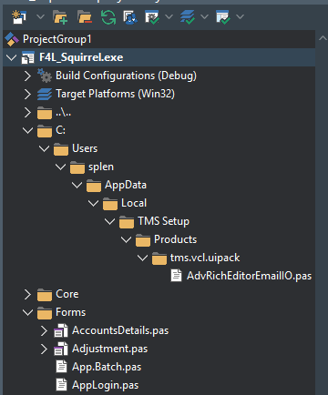Click the View Source toolbar icon

[130, 17]
